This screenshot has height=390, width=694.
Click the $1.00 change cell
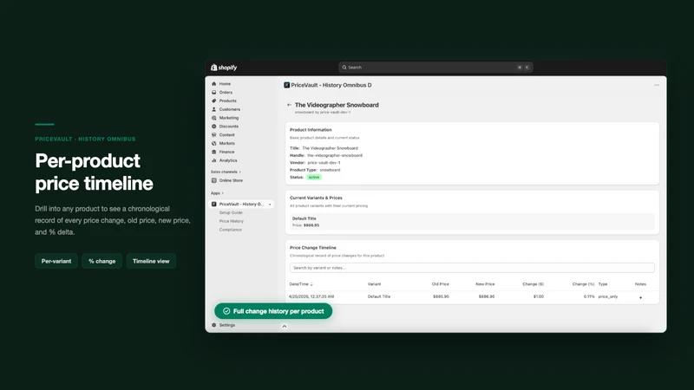[x=539, y=296]
